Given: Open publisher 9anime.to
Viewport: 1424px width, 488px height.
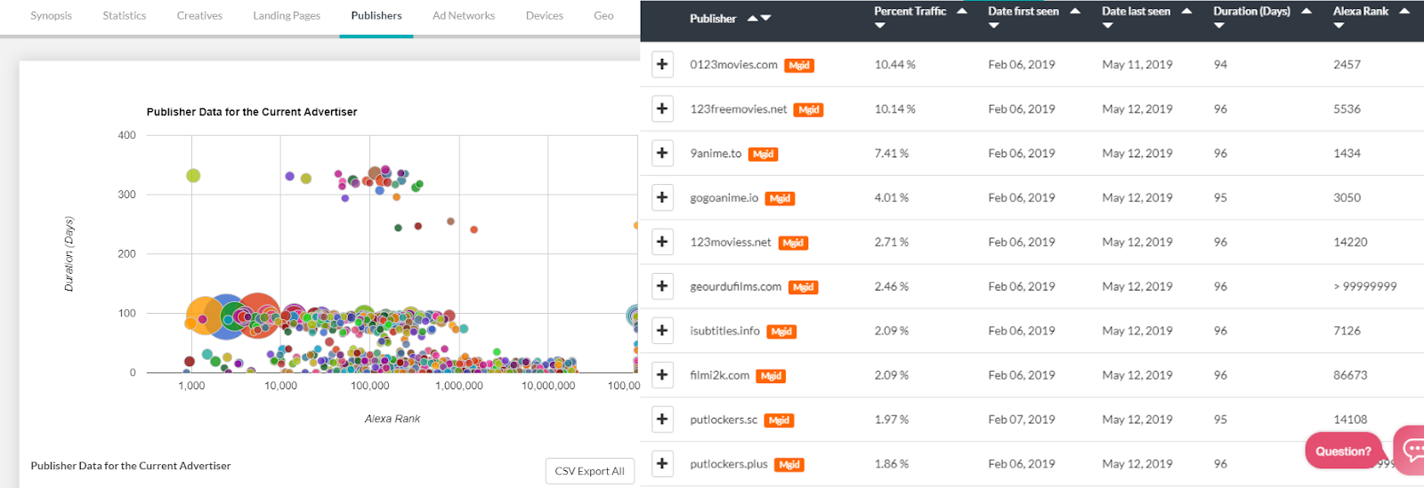Looking at the screenshot, I should pos(716,154).
